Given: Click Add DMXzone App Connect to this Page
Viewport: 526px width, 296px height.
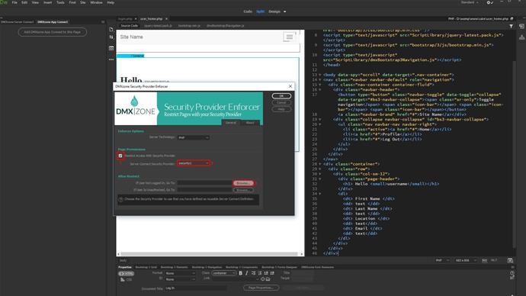Looking at the screenshot, I should (53, 32).
